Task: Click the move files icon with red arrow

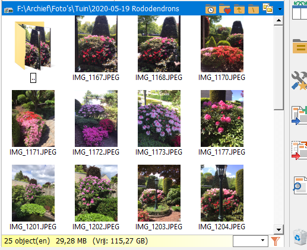Action: point(299,150)
